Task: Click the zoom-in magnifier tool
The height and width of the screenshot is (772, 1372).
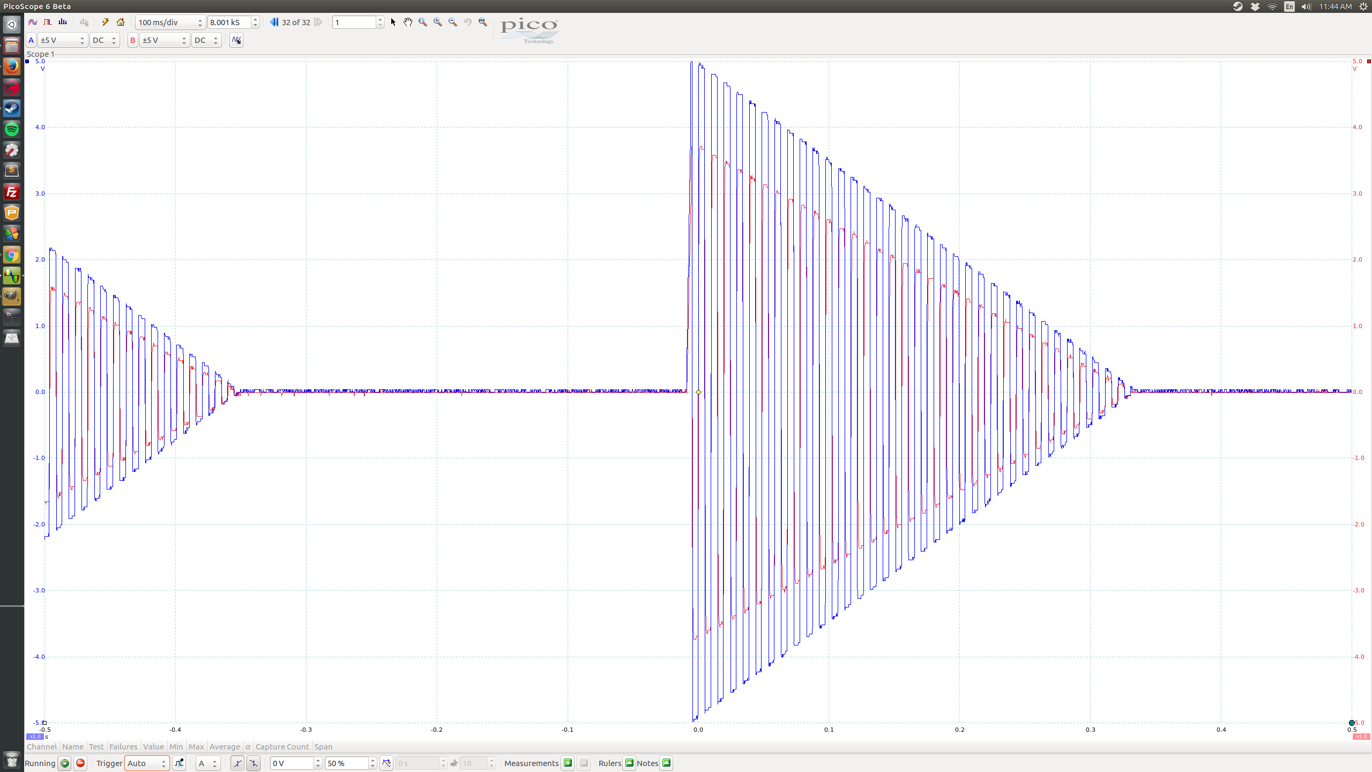Action: click(438, 22)
